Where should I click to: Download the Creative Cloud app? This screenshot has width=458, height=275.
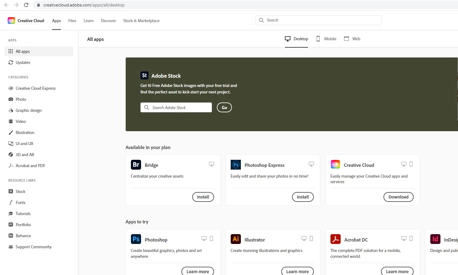(399, 197)
